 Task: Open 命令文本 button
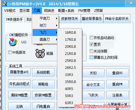click(x=93, y=85)
